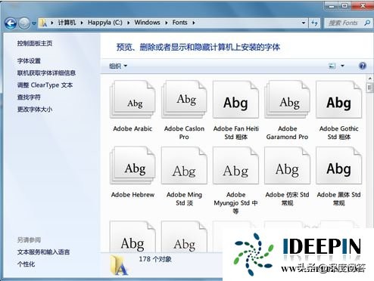Click the Fonts folder icon in details pane
The width and height of the screenshot is (374, 281).
pyautogui.click(x=119, y=265)
